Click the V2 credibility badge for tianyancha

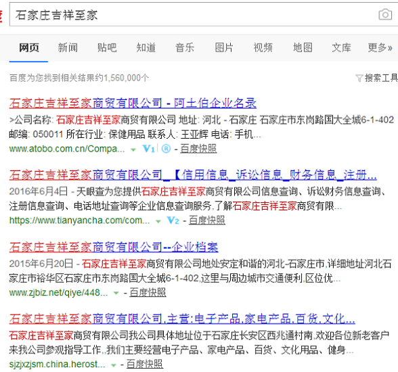click(173, 220)
